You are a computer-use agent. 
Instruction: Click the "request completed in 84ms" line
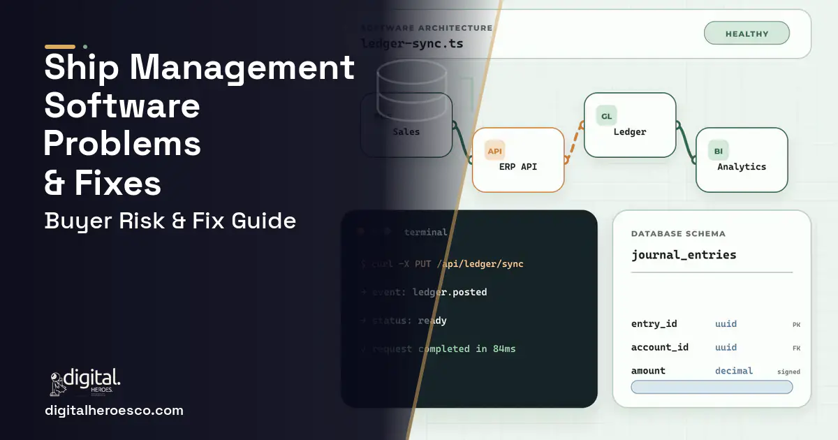(x=438, y=349)
